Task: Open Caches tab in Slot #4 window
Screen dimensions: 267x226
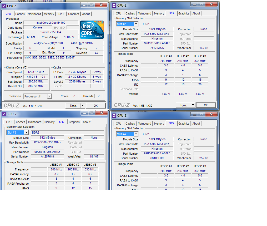Action: pyautogui.click(x=130, y=124)
